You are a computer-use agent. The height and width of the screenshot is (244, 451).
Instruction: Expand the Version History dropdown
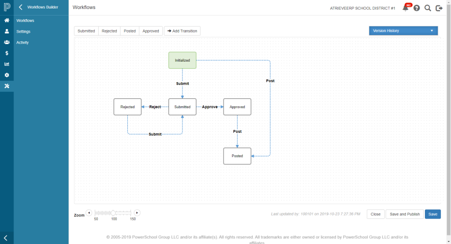coord(403,31)
